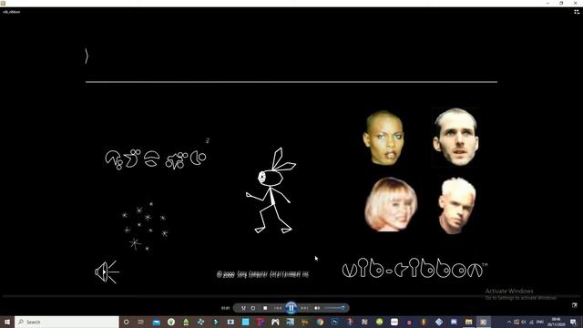Open the taskbar clock and date
Screen dimensions: 583x328
[557, 322]
